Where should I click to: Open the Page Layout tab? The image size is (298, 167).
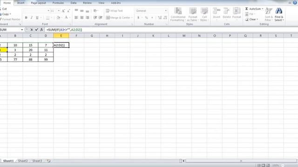[38, 3]
